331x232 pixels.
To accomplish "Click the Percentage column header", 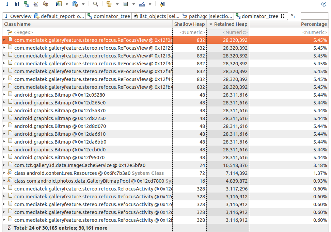I will click(x=313, y=24).
